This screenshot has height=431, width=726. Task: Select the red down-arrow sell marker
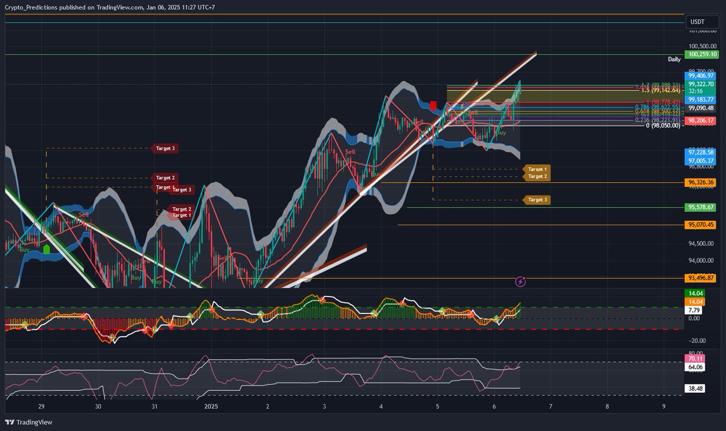tap(433, 106)
